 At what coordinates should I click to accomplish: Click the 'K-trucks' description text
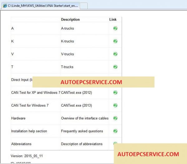point(67,41)
